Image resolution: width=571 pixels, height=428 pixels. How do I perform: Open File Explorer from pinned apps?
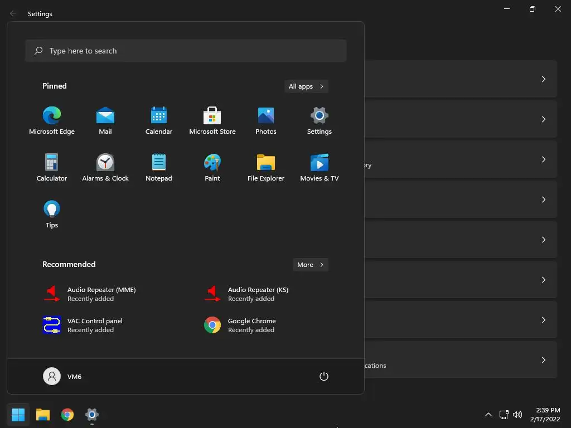tap(266, 167)
